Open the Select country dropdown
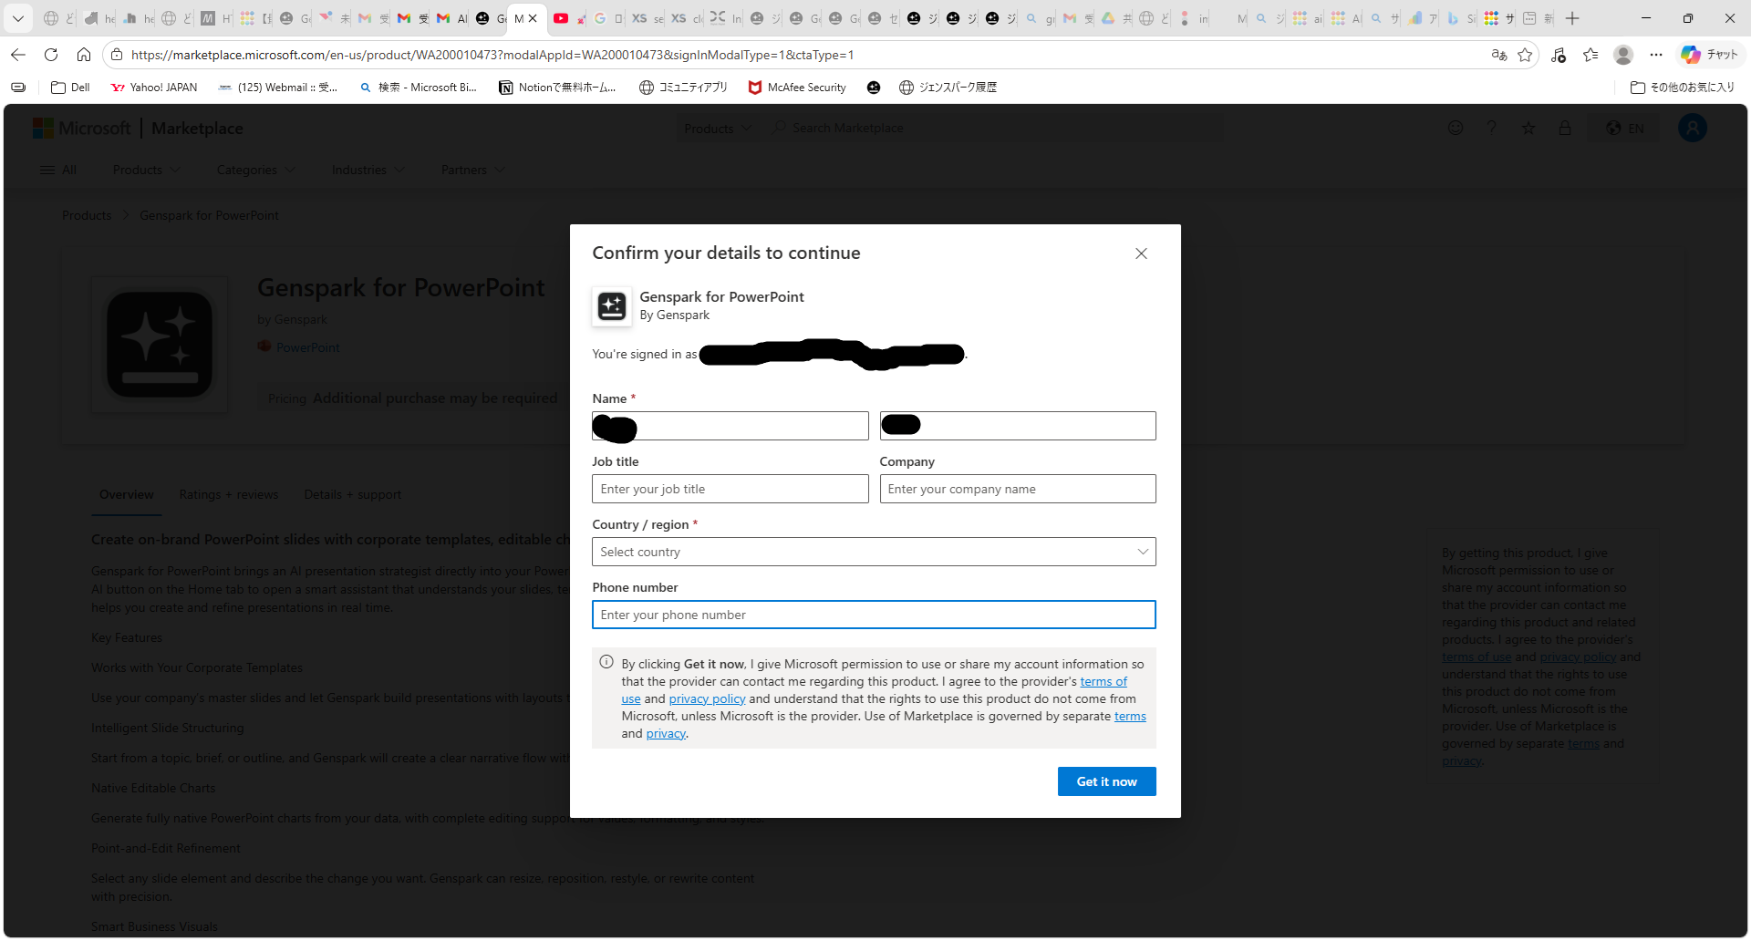The width and height of the screenshot is (1751, 941). coord(873,552)
